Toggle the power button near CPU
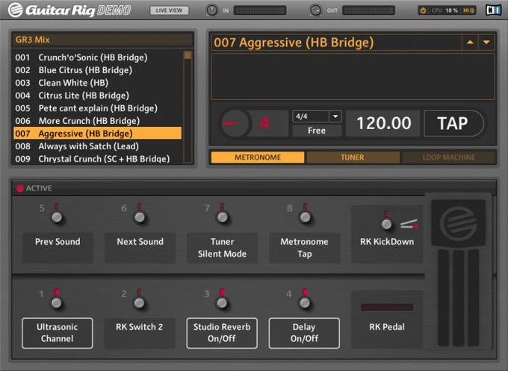This screenshot has width=508, height=371. coord(423,10)
